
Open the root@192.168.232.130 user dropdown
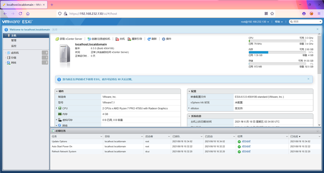pyautogui.click(x=255, y=22)
